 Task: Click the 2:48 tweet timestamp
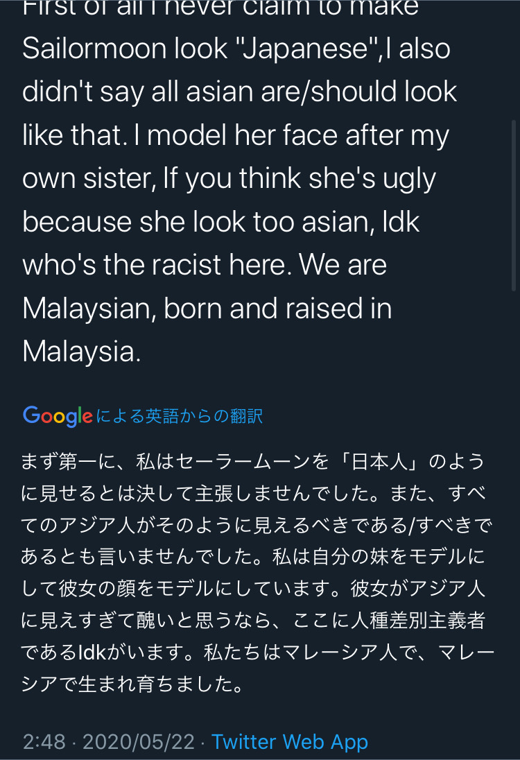[x=44, y=741]
